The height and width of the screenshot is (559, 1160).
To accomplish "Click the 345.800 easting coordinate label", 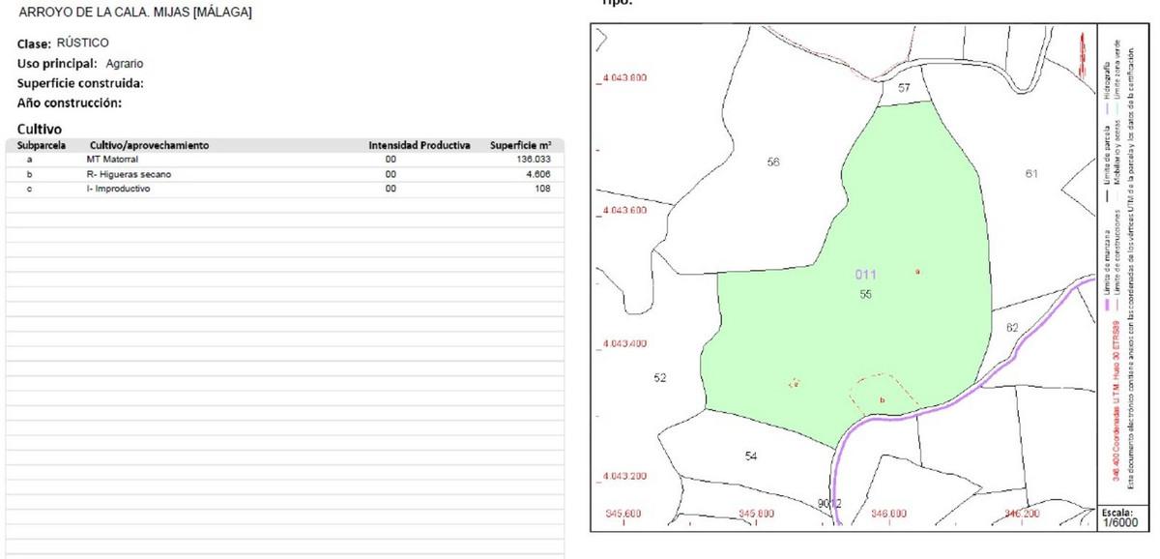I will (x=755, y=514).
